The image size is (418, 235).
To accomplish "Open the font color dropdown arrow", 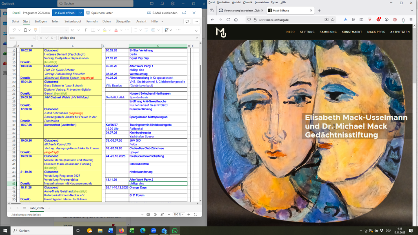I will tap(121, 30).
